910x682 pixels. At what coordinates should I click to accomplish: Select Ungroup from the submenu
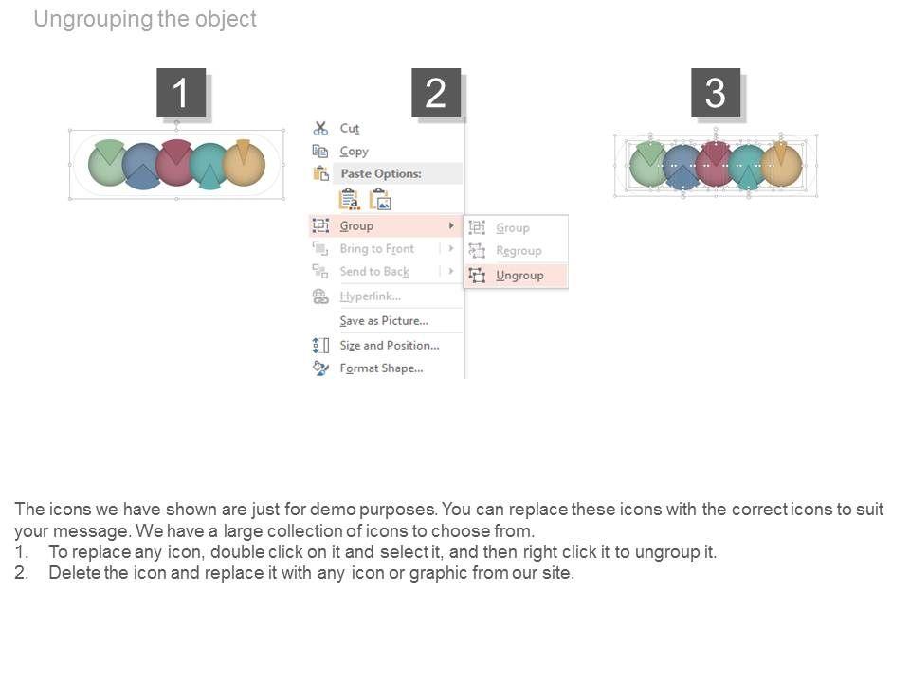click(x=519, y=276)
